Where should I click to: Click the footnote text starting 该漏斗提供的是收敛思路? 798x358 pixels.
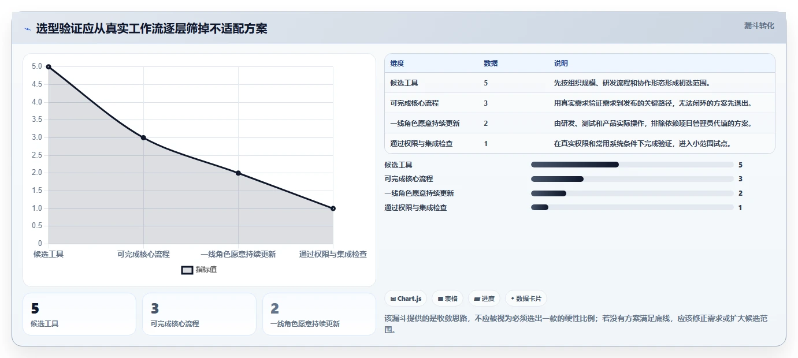pyautogui.click(x=576, y=324)
